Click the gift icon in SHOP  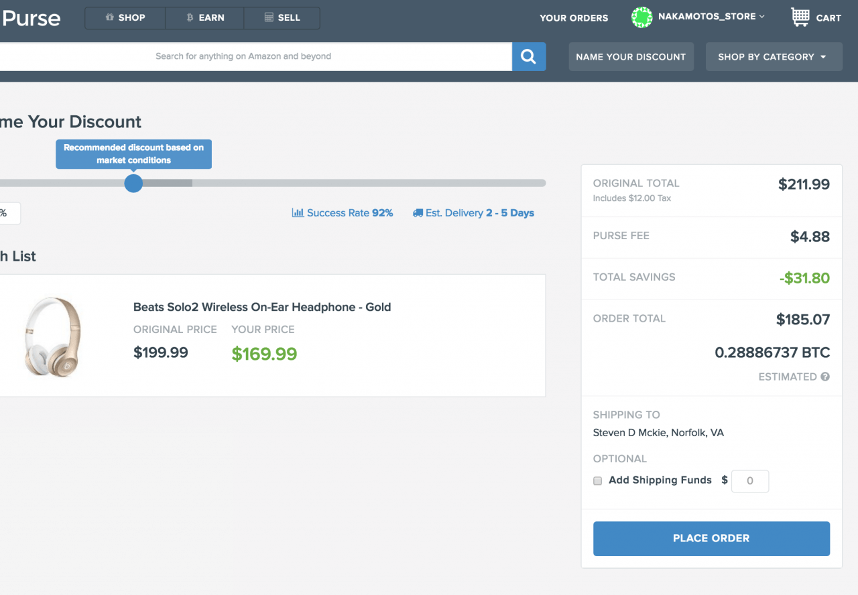[110, 17]
